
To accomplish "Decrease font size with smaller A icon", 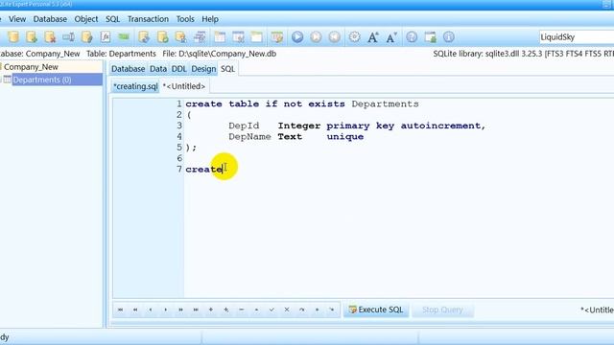I will click(391, 37).
